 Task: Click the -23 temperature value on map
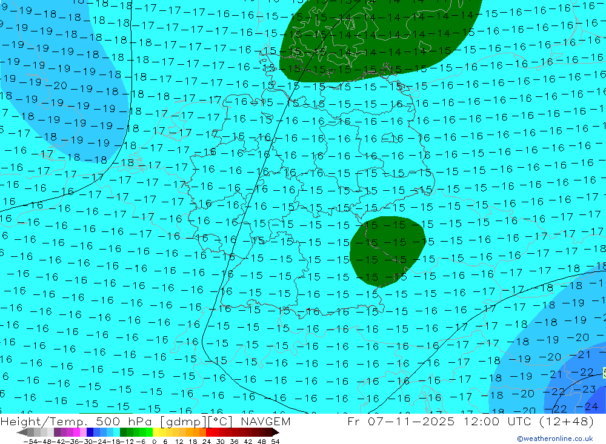(584, 389)
